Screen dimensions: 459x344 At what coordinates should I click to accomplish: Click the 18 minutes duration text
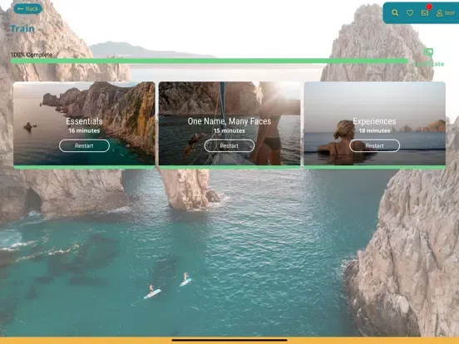[x=374, y=130]
